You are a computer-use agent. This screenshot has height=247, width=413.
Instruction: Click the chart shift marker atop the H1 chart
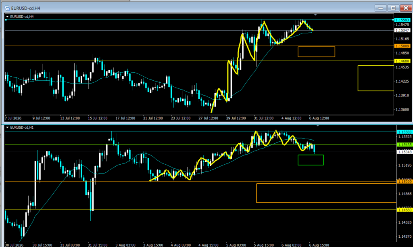pos(318,126)
